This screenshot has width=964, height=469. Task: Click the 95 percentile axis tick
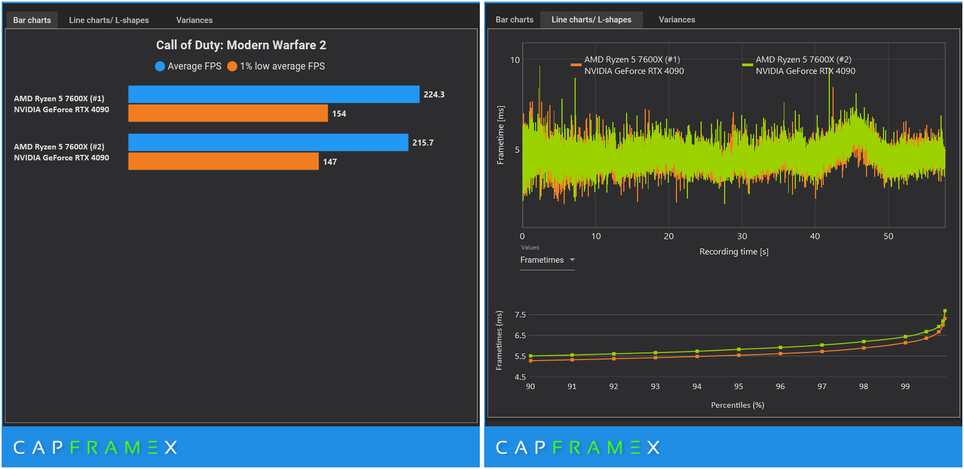pos(738,386)
